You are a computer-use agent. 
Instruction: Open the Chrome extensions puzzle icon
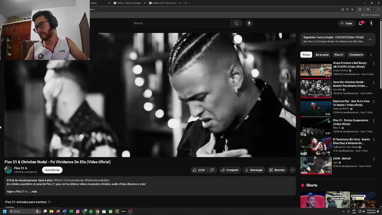point(360,9)
